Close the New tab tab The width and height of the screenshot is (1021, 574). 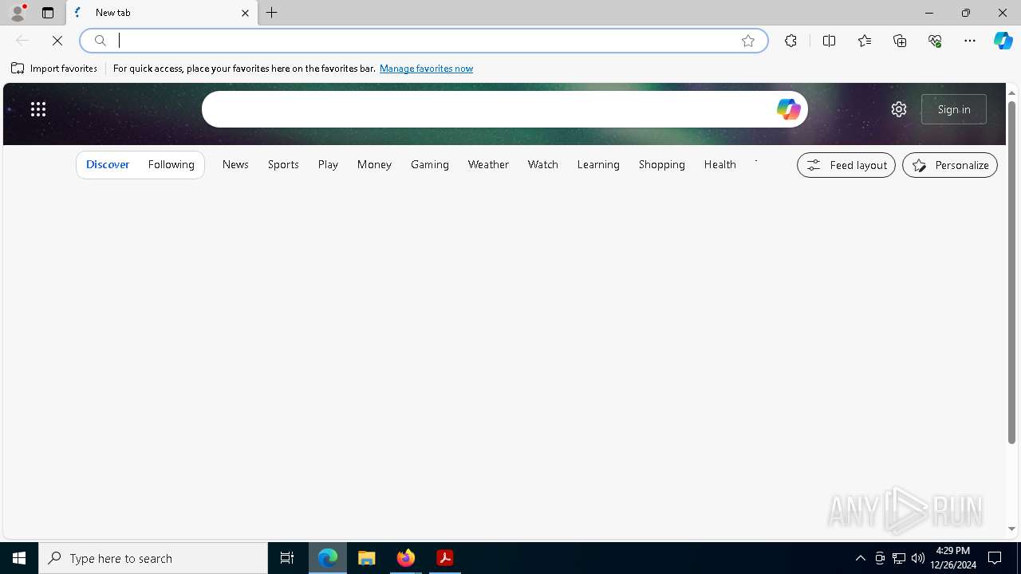(x=245, y=13)
